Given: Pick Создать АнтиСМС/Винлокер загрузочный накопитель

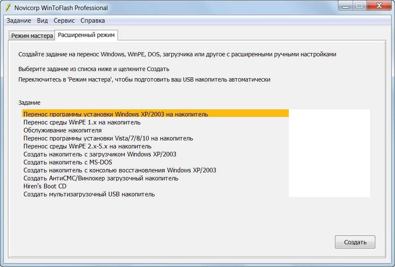Looking at the screenshot, I should pyautogui.click(x=155, y=178).
